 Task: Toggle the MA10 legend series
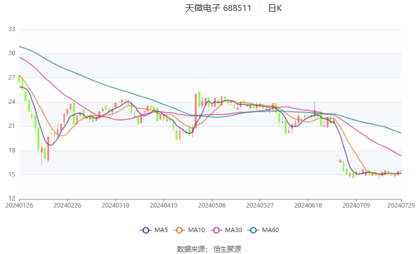(189, 230)
